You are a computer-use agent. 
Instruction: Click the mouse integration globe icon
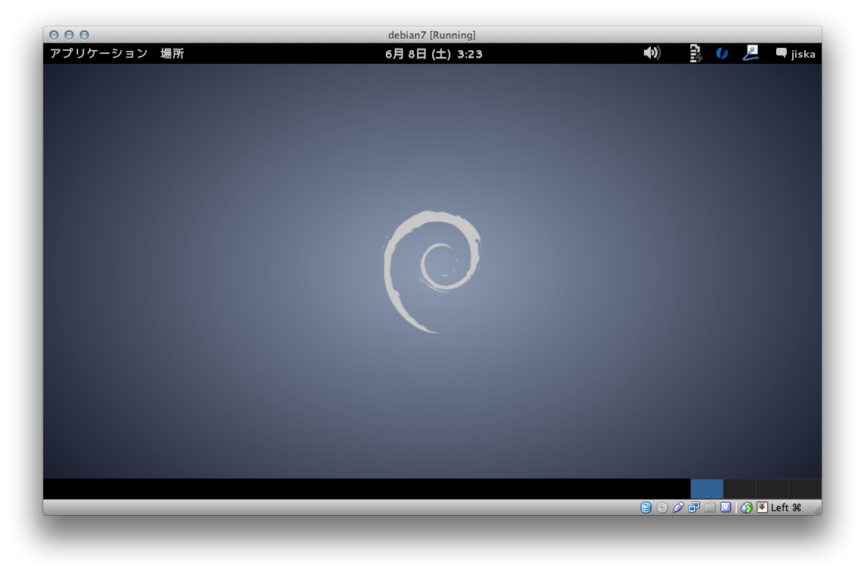tap(747, 507)
